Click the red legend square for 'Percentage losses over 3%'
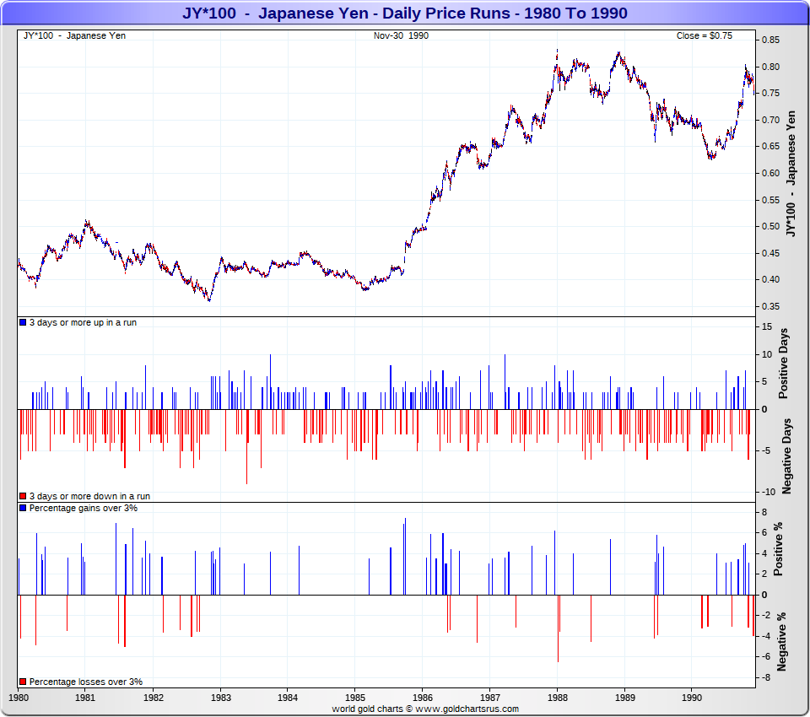Screen dimensions: 810x717 pyautogui.click(x=23, y=682)
